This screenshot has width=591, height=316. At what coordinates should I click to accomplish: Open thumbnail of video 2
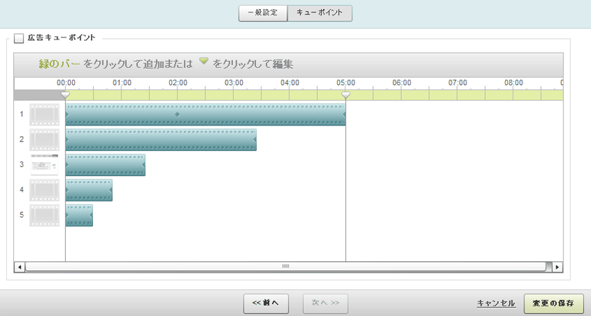(x=44, y=140)
